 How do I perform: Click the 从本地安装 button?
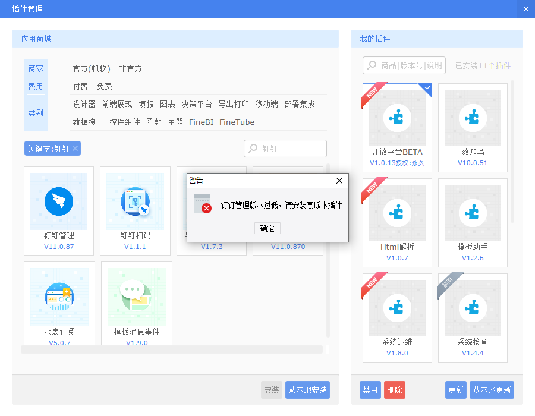point(307,390)
